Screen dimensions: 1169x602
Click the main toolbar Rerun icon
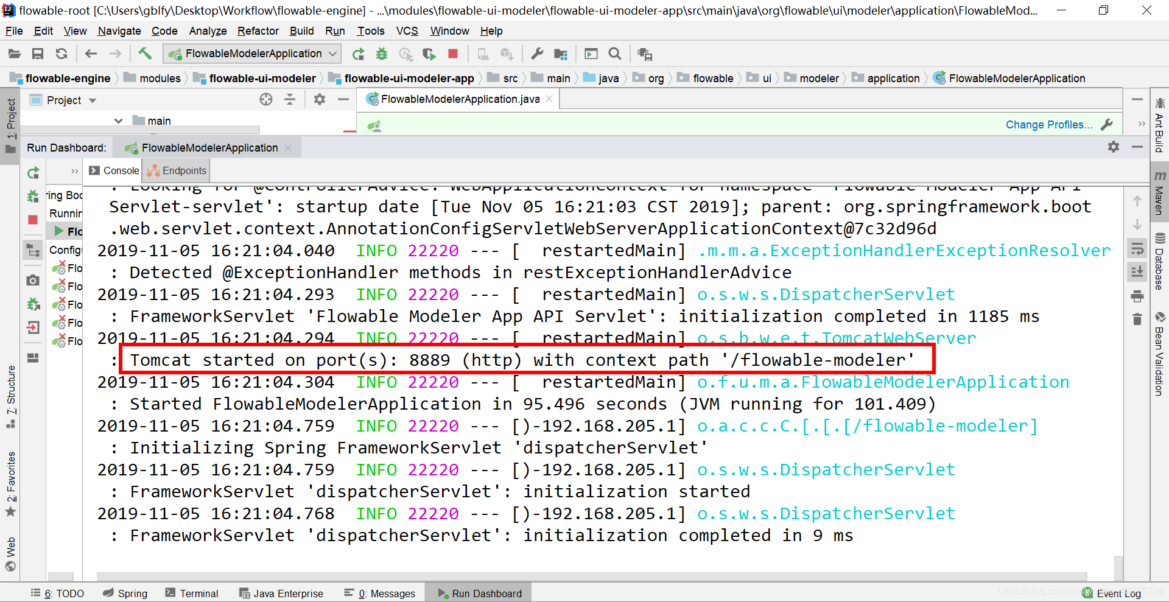(359, 54)
